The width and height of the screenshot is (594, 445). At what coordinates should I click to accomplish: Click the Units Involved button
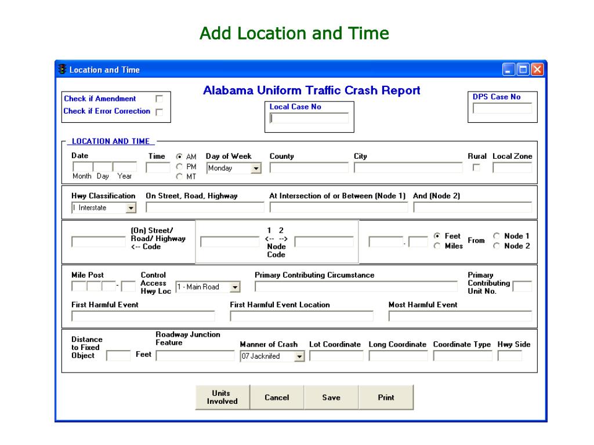pyautogui.click(x=222, y=397)
